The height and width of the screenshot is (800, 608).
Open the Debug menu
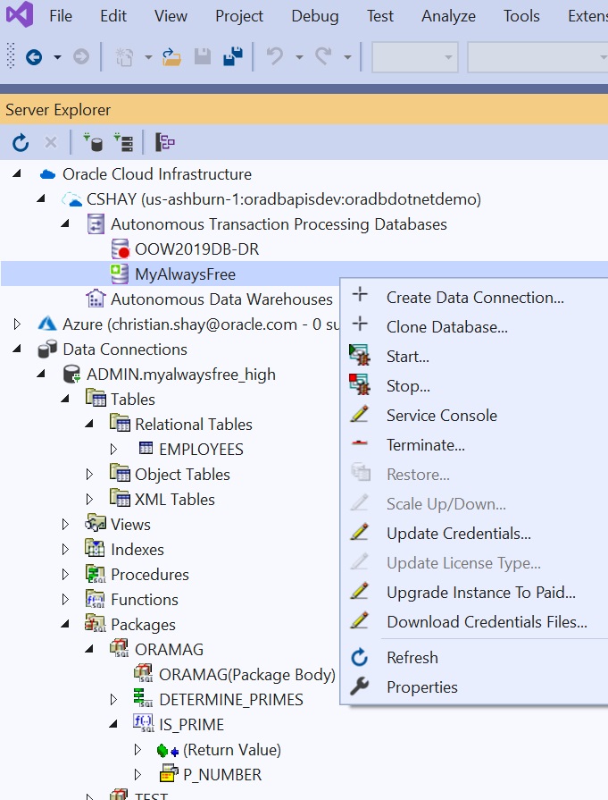[x=315, y=16]
